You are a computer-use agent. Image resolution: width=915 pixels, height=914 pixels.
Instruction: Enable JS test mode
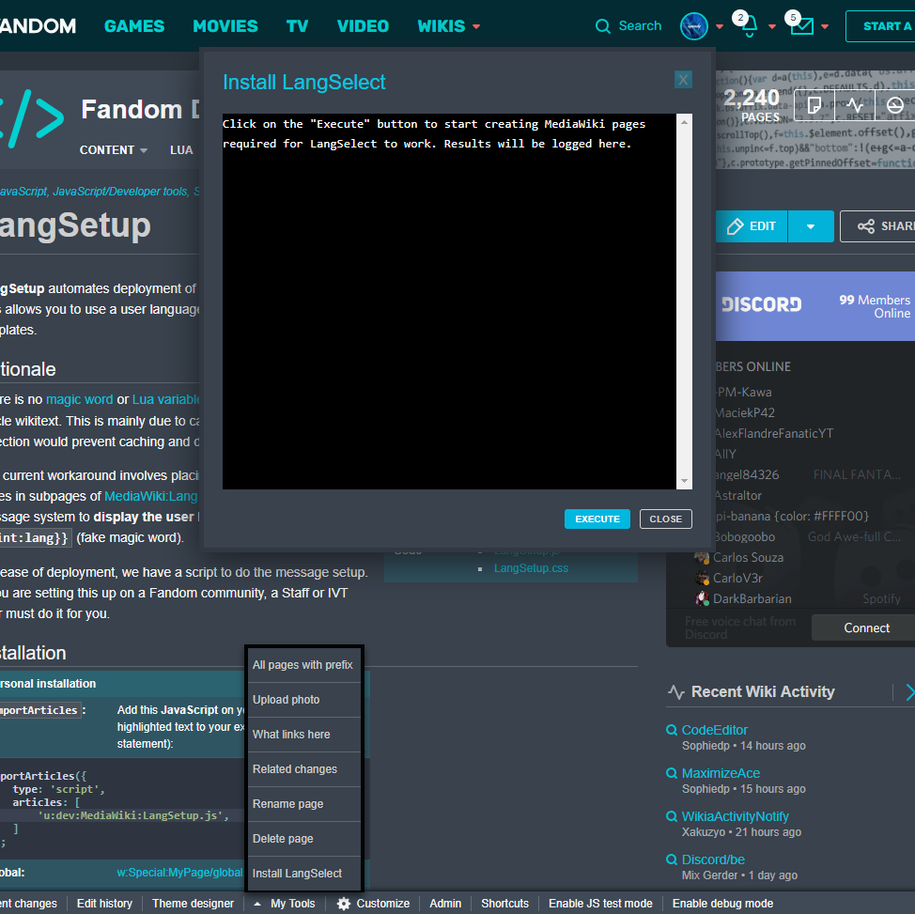[x=600, y=904]
